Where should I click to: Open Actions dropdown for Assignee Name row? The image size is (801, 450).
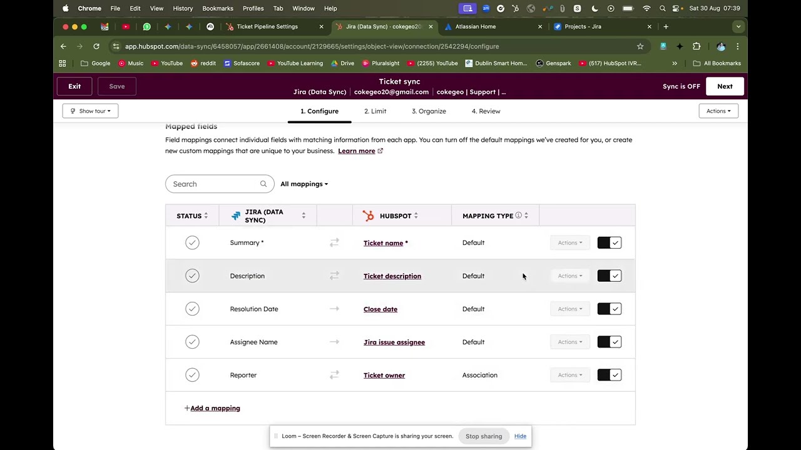click(x=570, y=342)
